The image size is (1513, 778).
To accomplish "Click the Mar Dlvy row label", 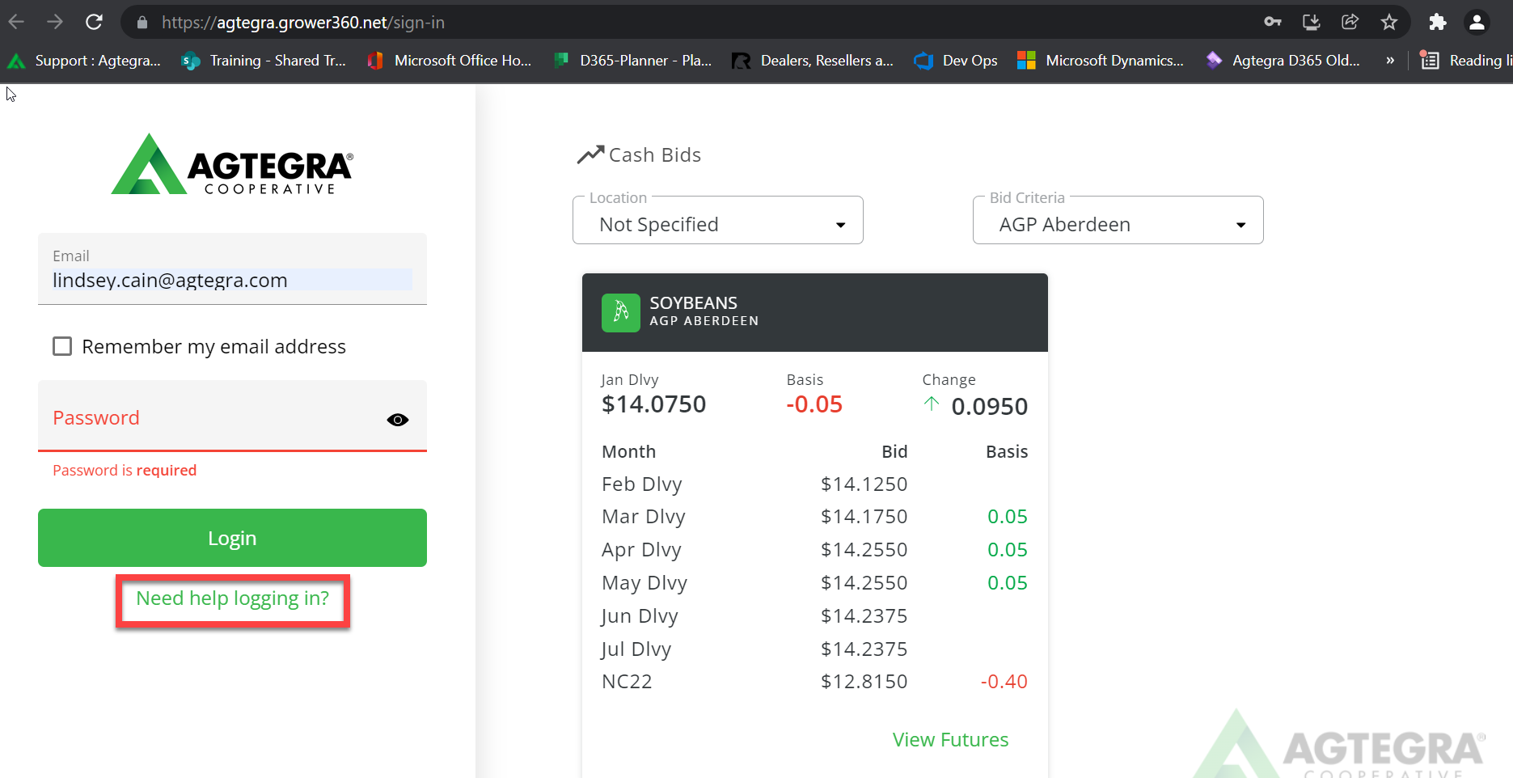I will click(644, 517).
